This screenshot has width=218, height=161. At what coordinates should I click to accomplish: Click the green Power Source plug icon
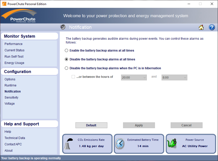point(172,143)
